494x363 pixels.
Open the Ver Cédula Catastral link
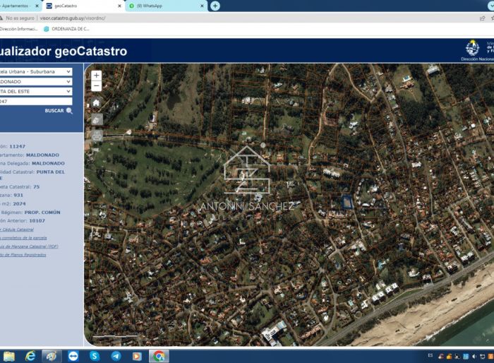point(17,230)
